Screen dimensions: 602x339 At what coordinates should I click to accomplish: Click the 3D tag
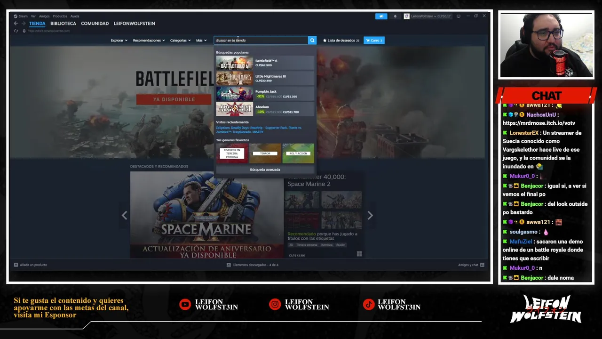(291, 245)
